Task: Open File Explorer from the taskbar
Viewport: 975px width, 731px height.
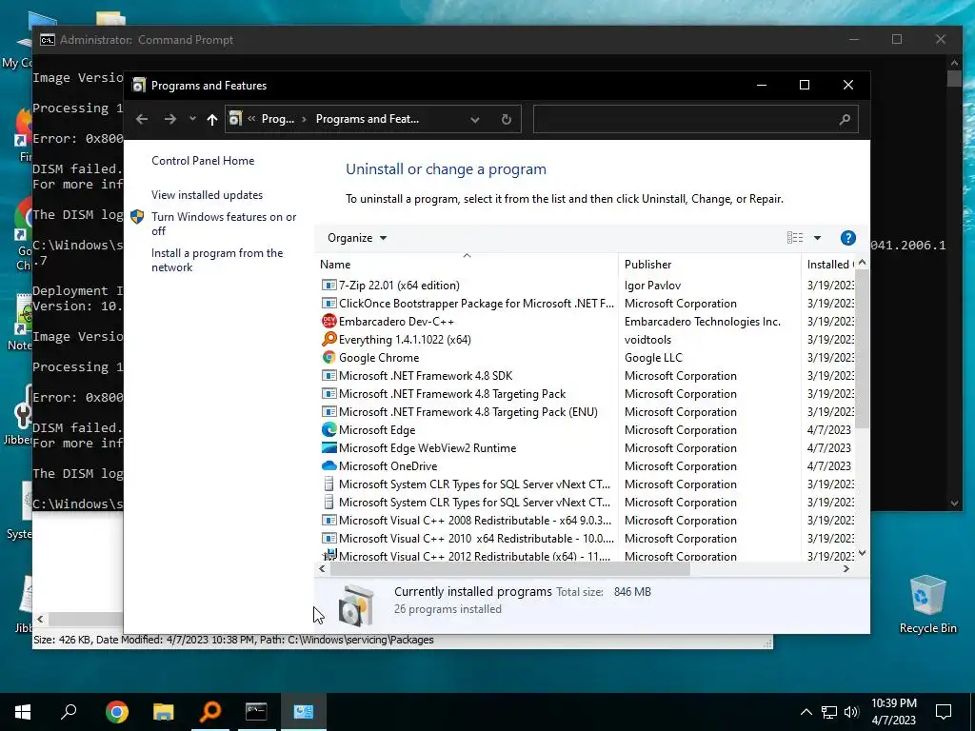Action: click(164, 712)
